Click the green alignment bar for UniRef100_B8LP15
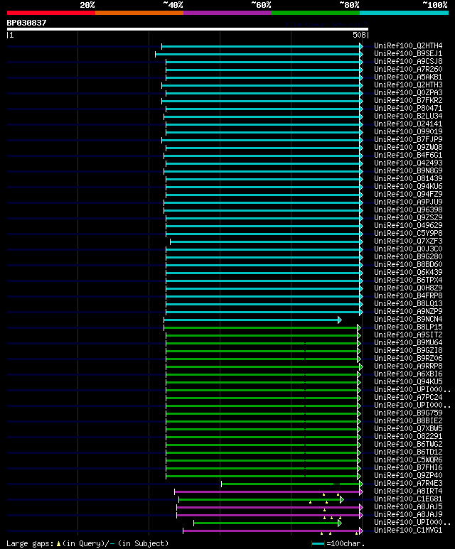 point(260,327)
